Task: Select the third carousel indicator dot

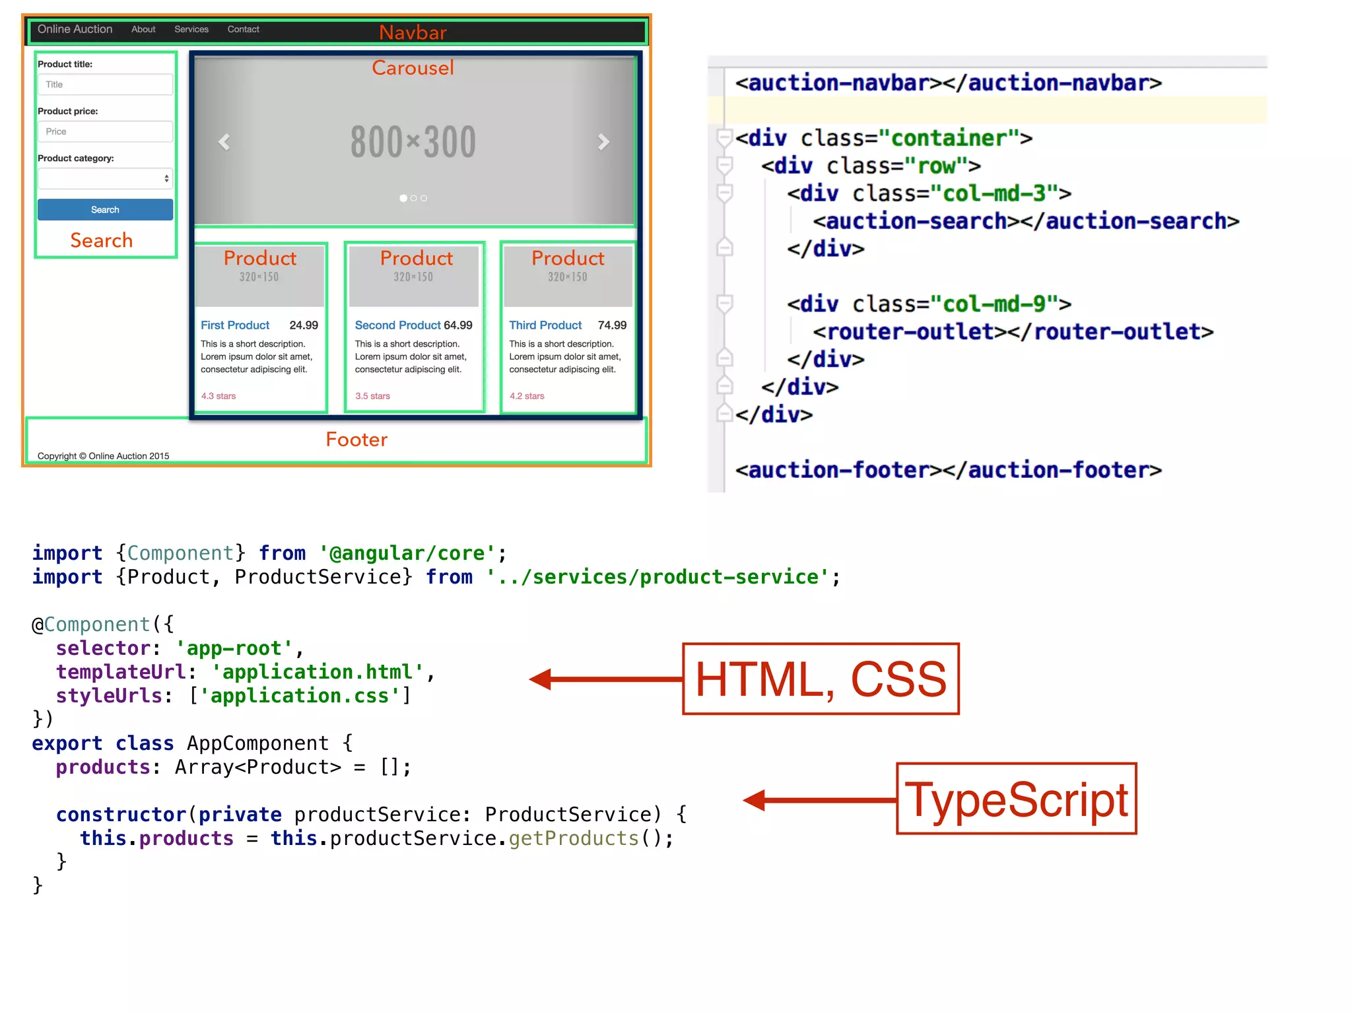Action: point(424,198)
